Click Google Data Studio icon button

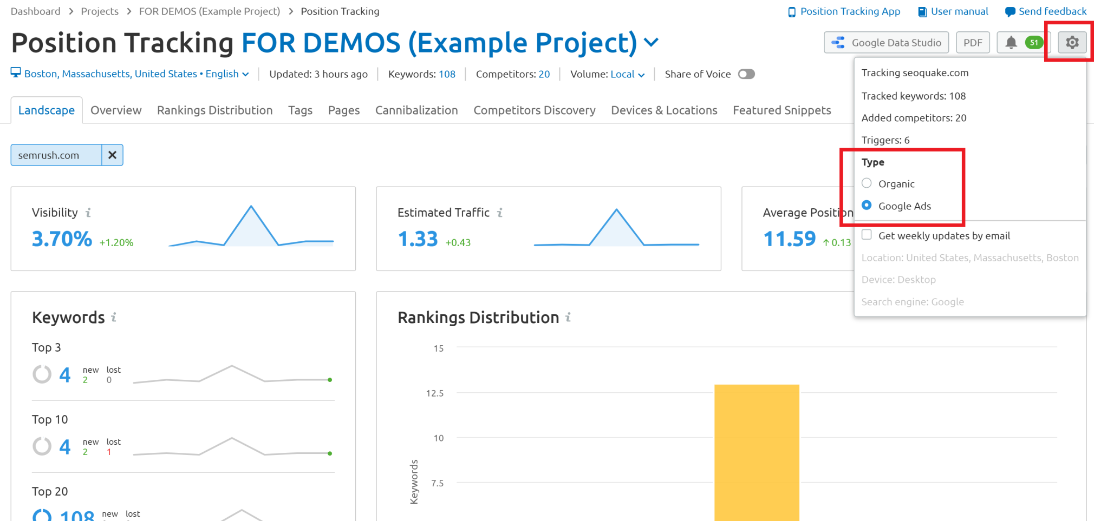pyautogui.click(x=886, y=42)
